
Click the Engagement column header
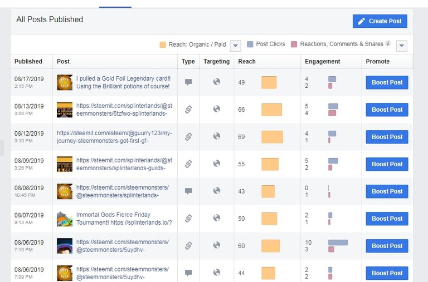pos(322,61)
